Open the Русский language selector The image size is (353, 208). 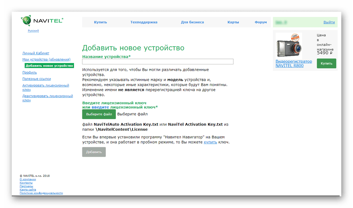(x=33, y=31)
